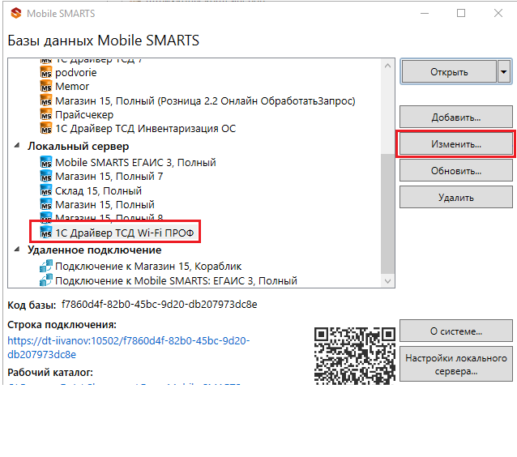Click the Код базы value f7860d4f-82b0-45bc-9d20-db207973dc8e
The height and width of the screenshot is (457, 517).
160,304
